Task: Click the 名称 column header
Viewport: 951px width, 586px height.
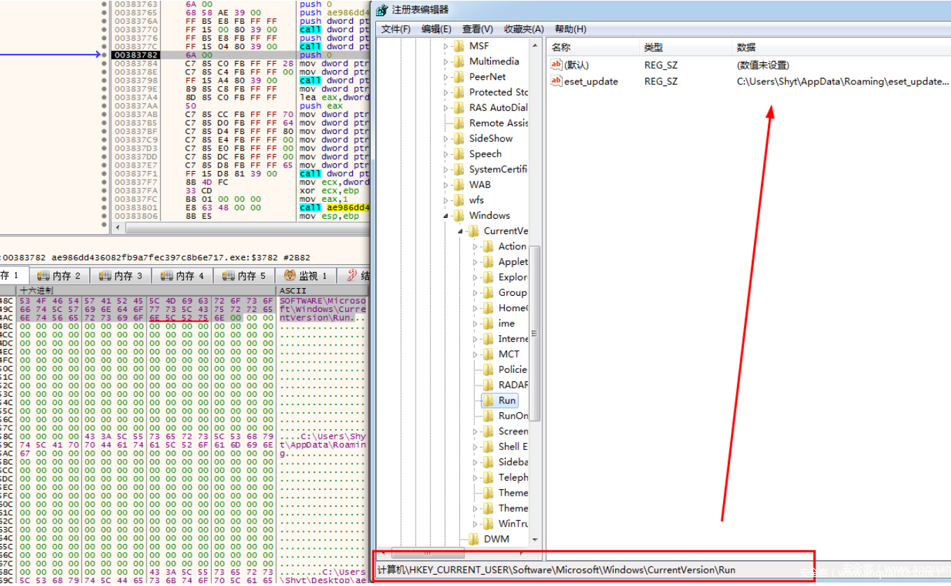Action: 561,48
